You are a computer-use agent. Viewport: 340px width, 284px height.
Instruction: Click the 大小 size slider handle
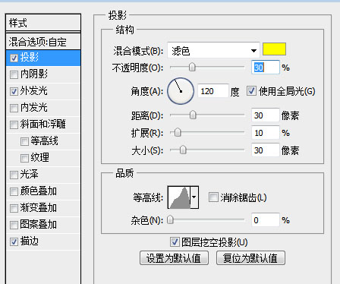183,150
